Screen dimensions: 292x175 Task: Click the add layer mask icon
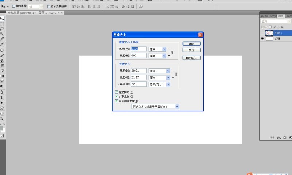(x=285, y=138)
